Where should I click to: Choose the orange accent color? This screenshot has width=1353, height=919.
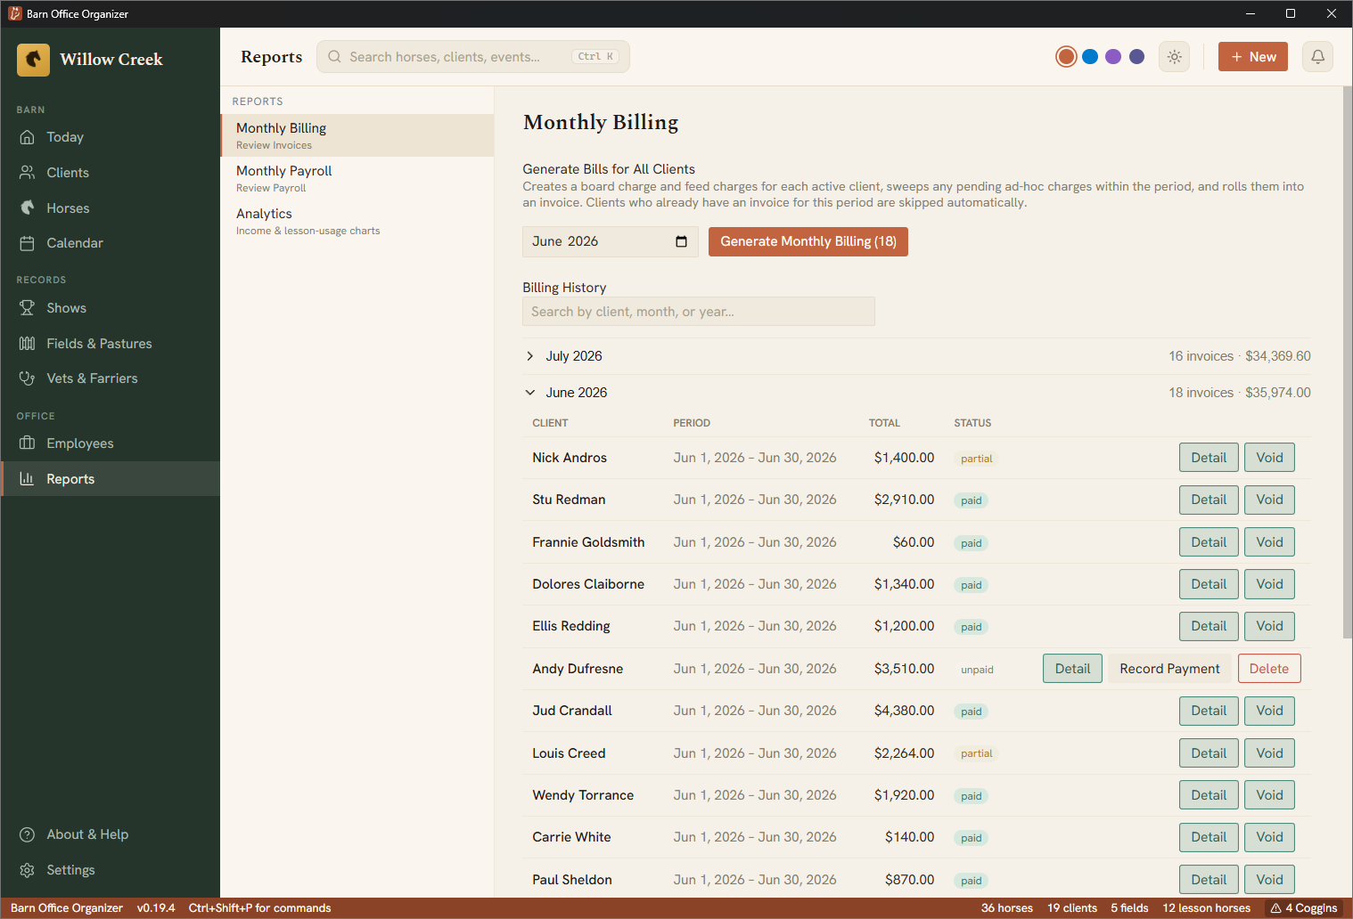(1066, 57)
